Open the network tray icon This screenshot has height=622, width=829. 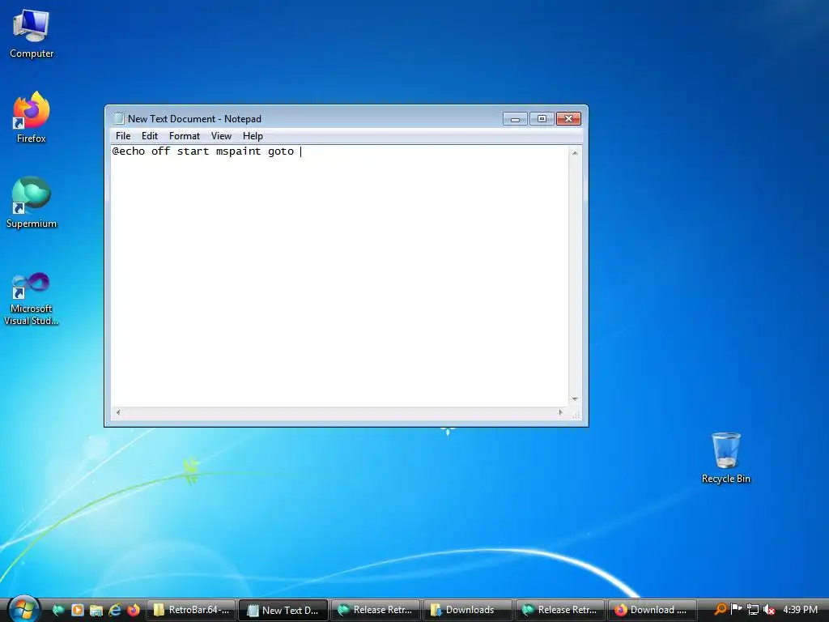point(753,609)
